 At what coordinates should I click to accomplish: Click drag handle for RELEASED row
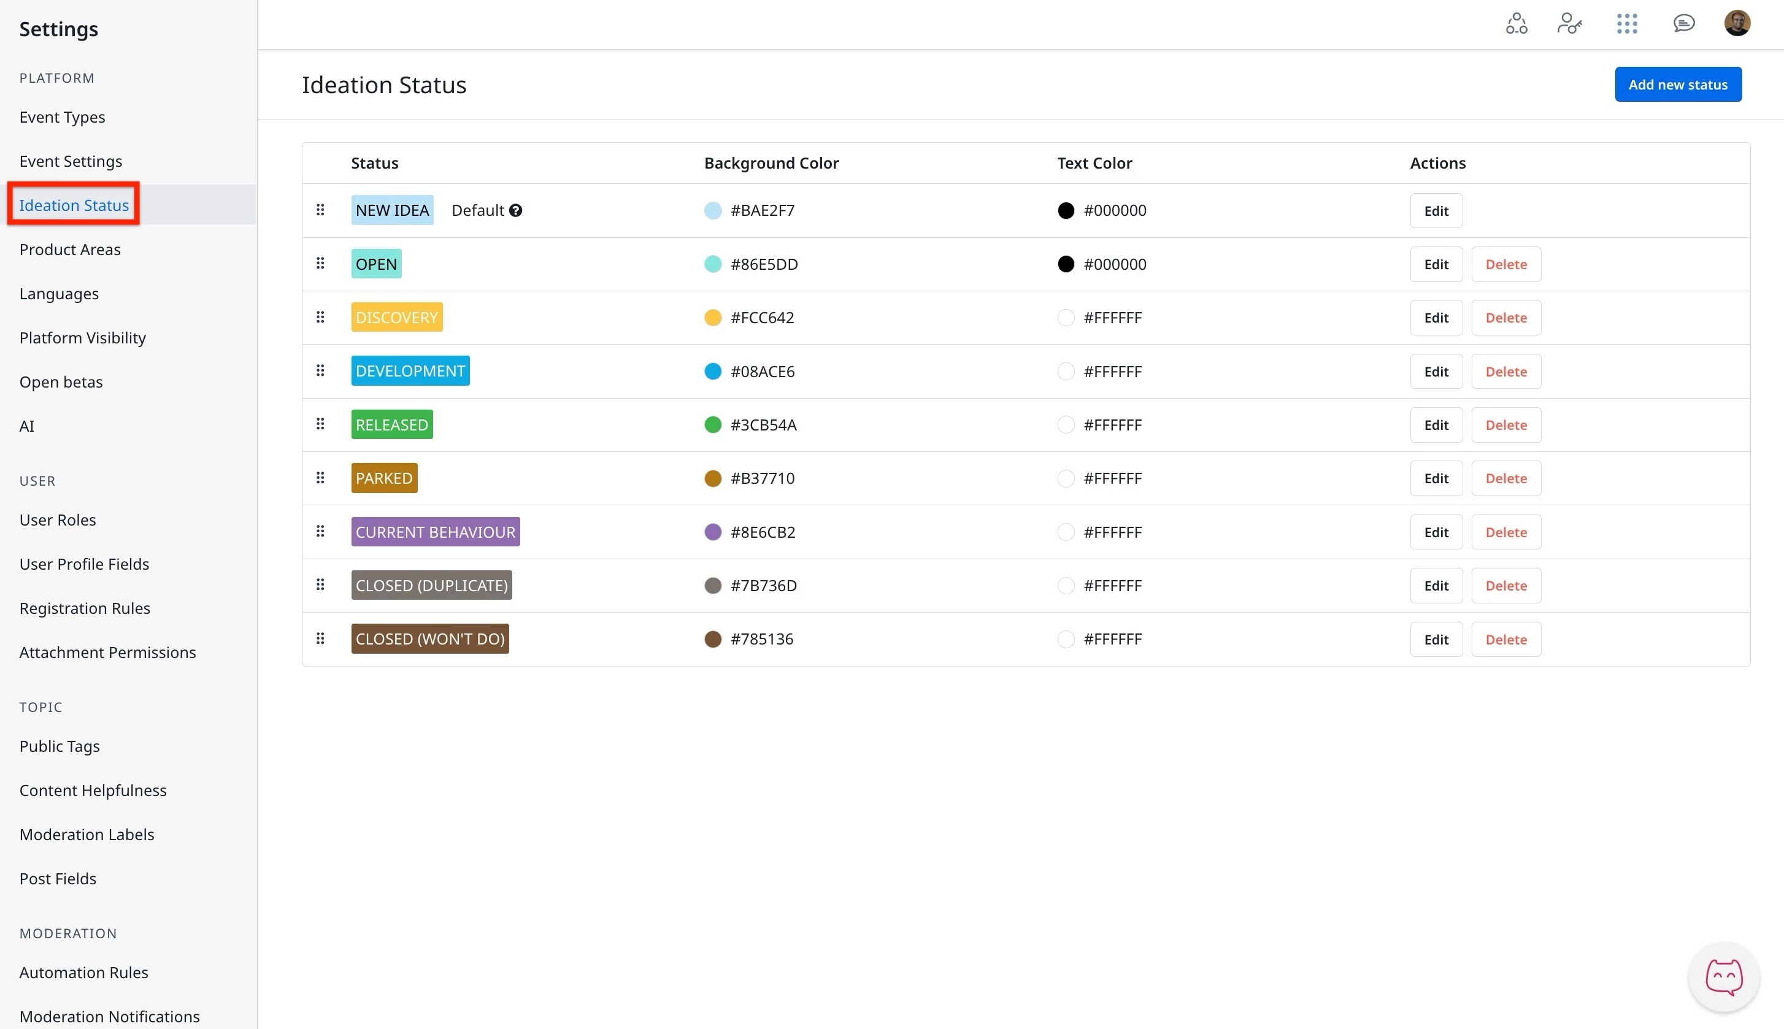[x=320, y=424]
